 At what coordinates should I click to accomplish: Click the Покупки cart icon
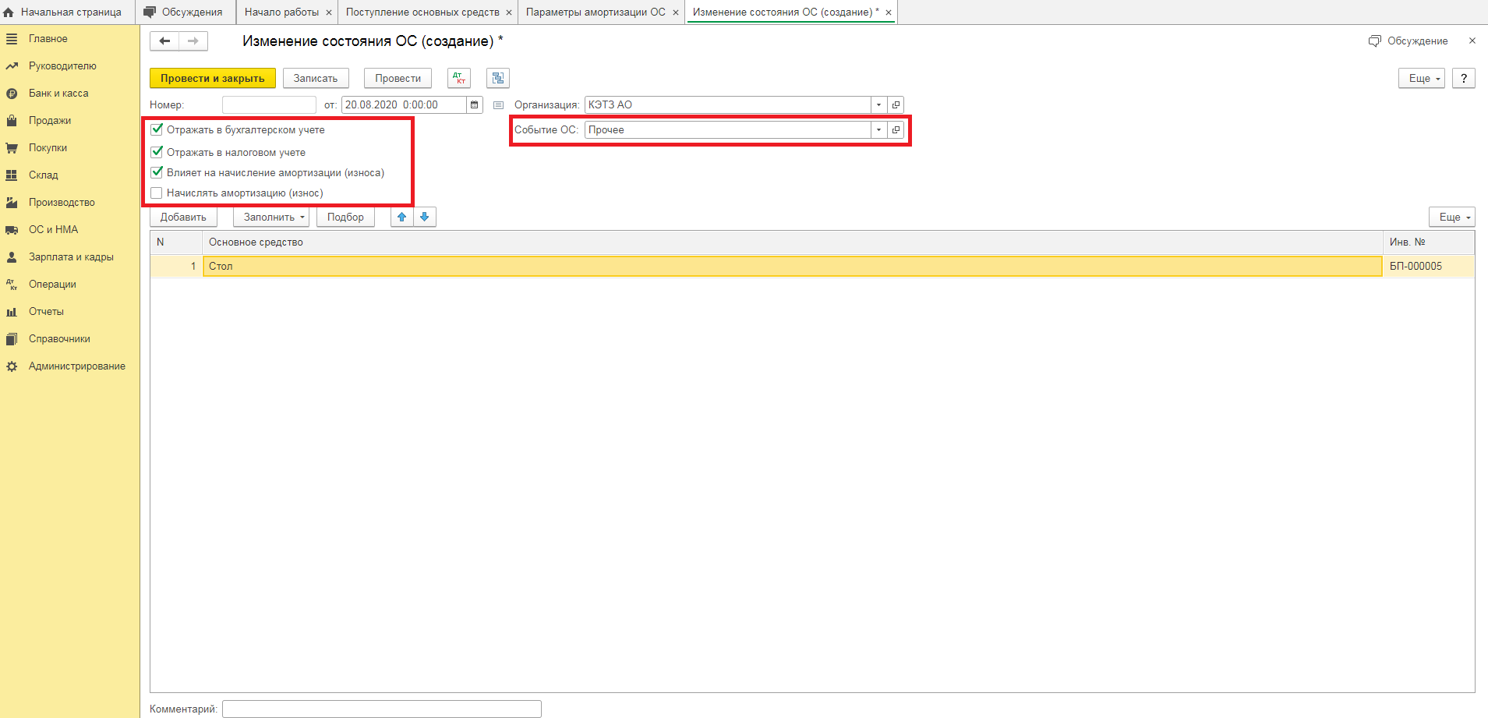pyautogui.click(x=12, y=148)
